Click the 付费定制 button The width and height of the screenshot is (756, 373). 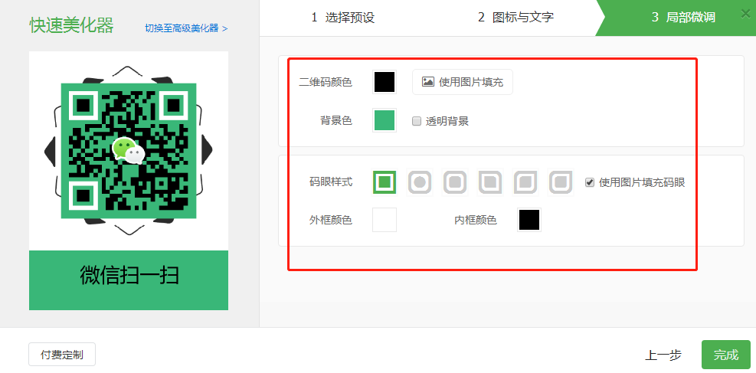point(62,355)
